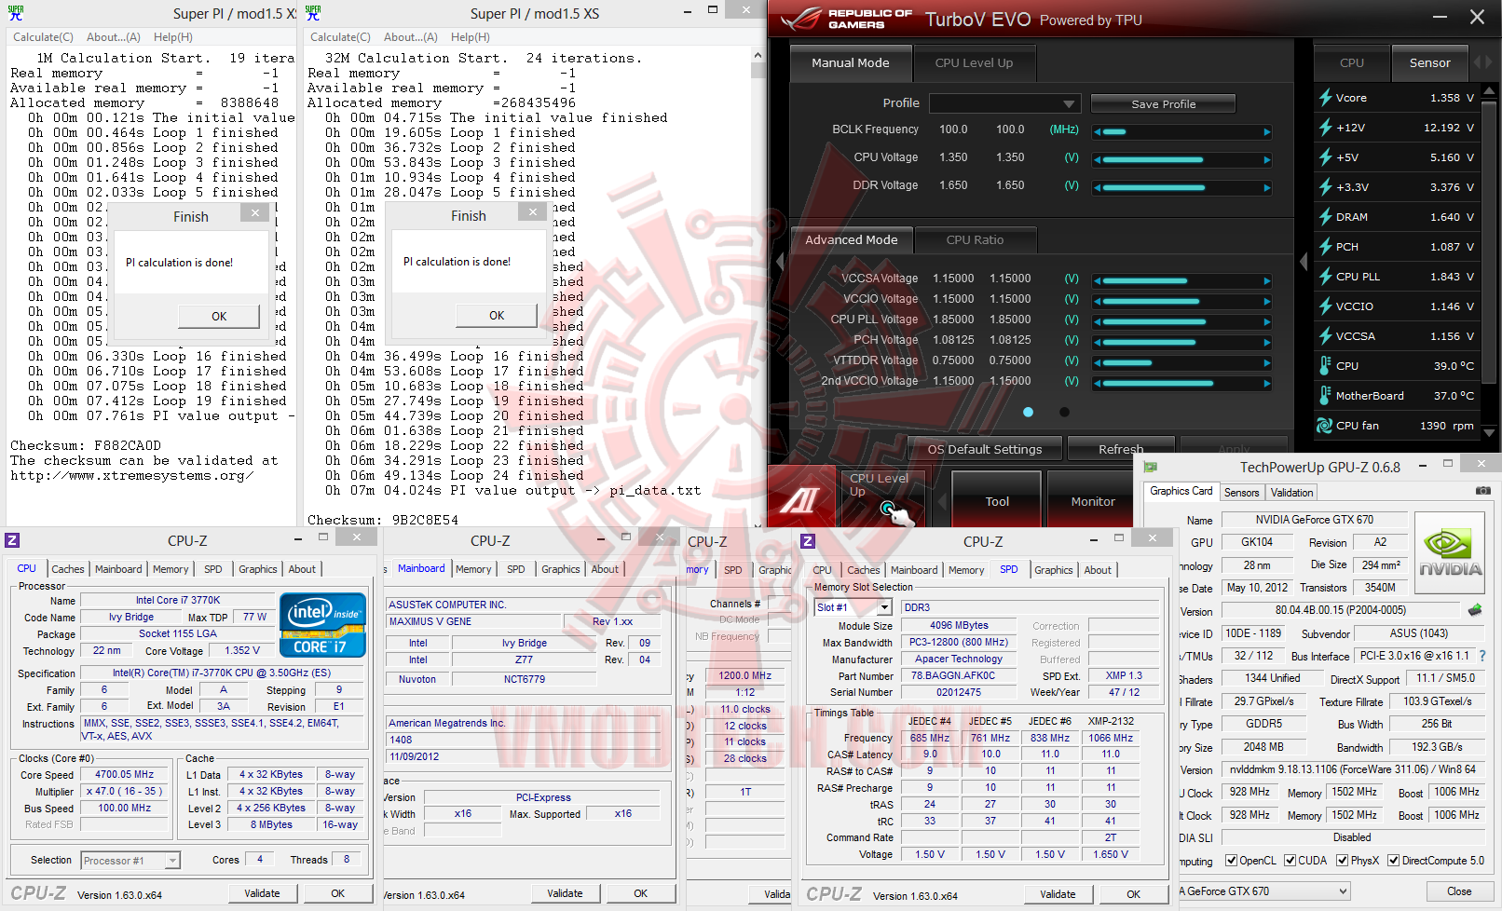Click the MotherBoard thermometer icon in the sensor list

pos(1325,395)
